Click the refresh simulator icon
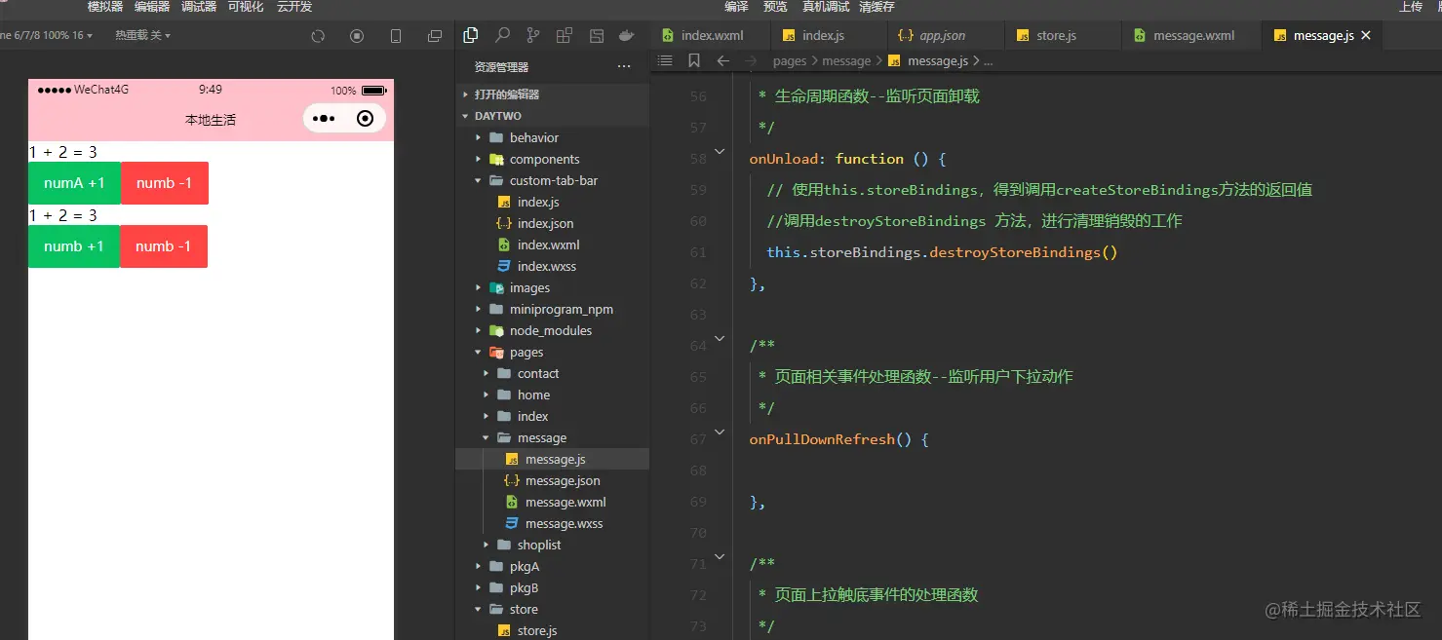This screenshot has height=640, width=1442. tap(318, 36)
